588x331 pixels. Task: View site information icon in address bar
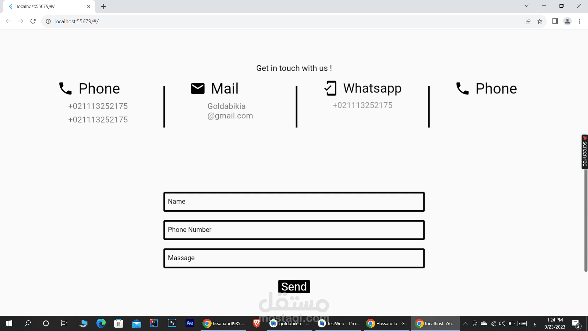click(x=48, y=21)
